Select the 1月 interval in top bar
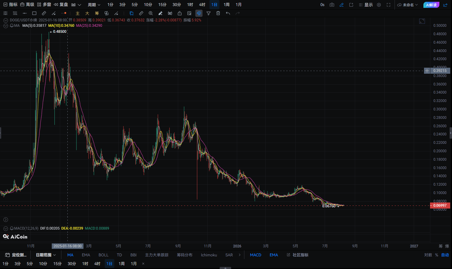The width and height of the screenshot is (452, 269). [x=239, y=5]
